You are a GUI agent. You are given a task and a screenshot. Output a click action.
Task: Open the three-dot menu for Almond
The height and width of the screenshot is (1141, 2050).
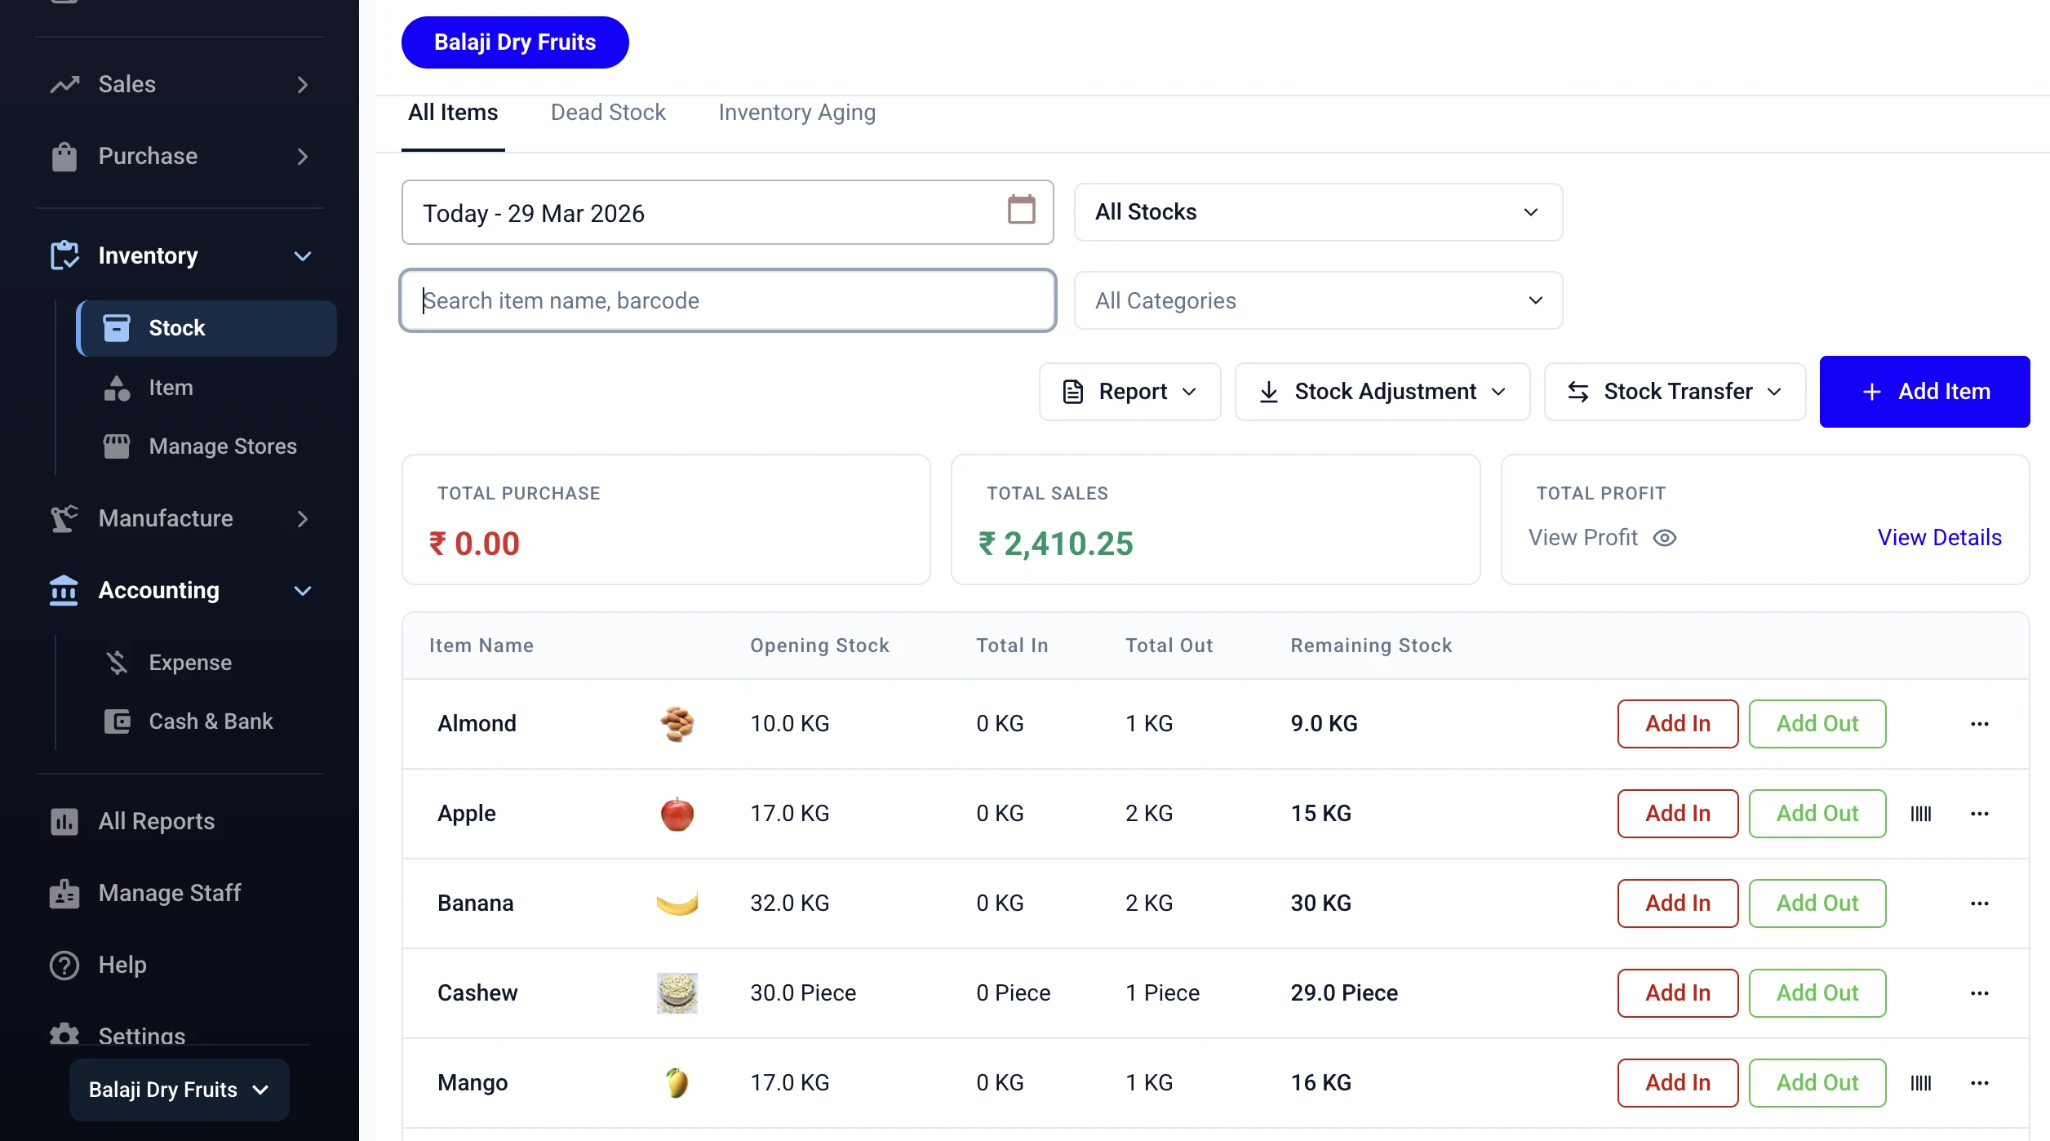tap(1981, 724)
